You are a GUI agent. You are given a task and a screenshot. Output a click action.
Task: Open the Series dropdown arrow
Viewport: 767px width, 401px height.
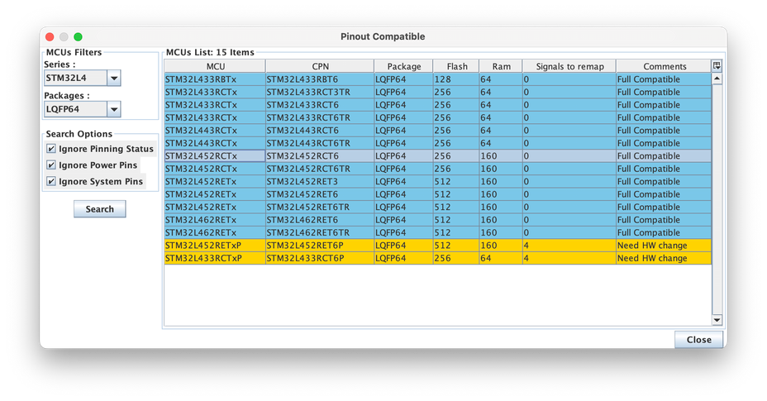pos(113,78)
